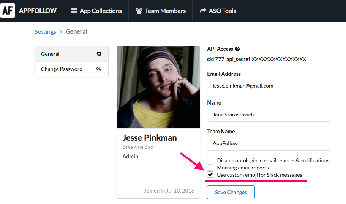Click the Team Members people icon
Image resolution: width=346 pixels, height=204 pixels.
139,11
